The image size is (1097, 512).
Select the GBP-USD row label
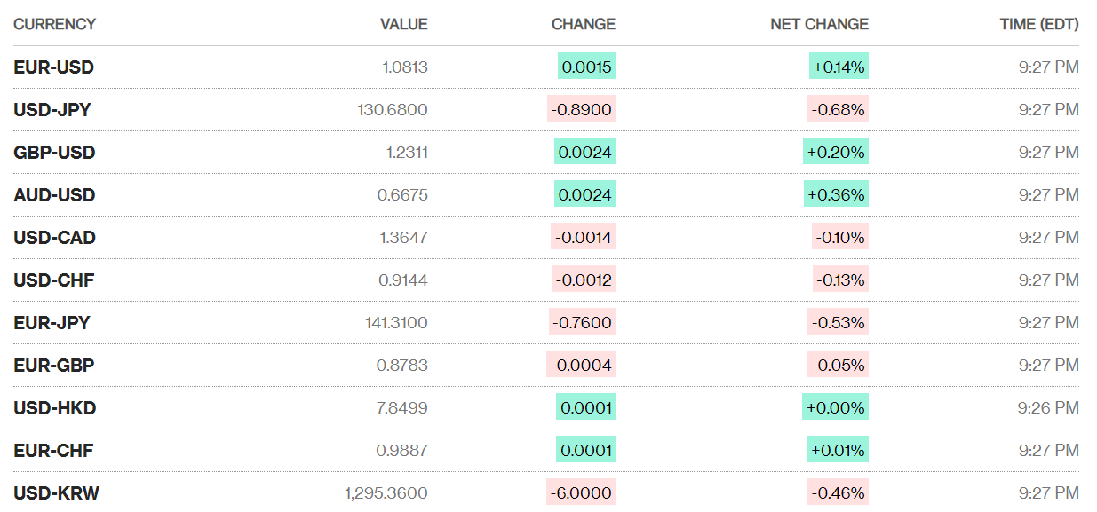click(x=54, y=153)
